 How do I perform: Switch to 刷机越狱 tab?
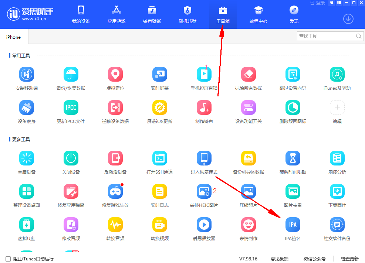click(187, 14)
